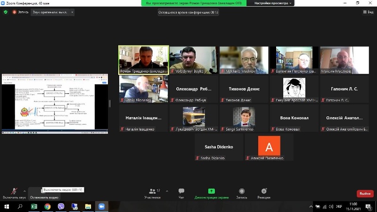Click muted mic icon on Гапонич Л. С.
The height and width of the screenshot is (212, 377).
point(323,100)
